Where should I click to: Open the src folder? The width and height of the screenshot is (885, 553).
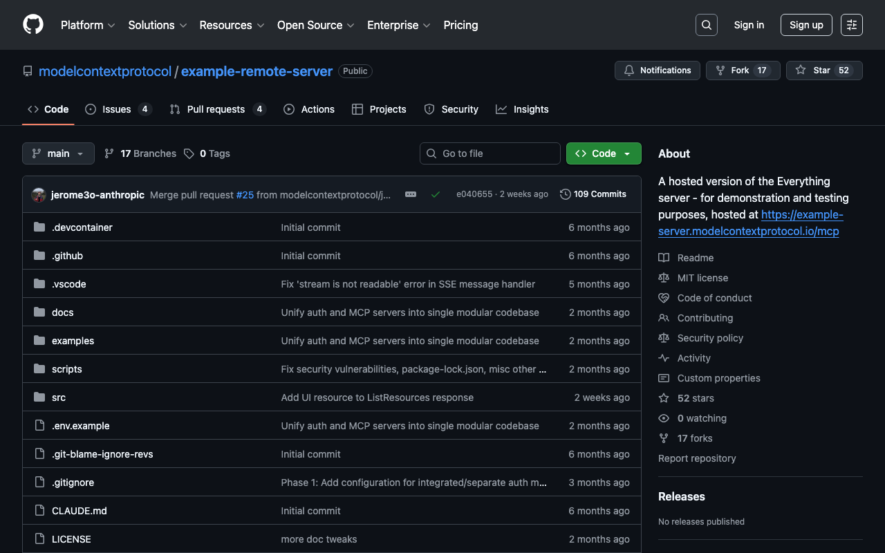point(59,397)
